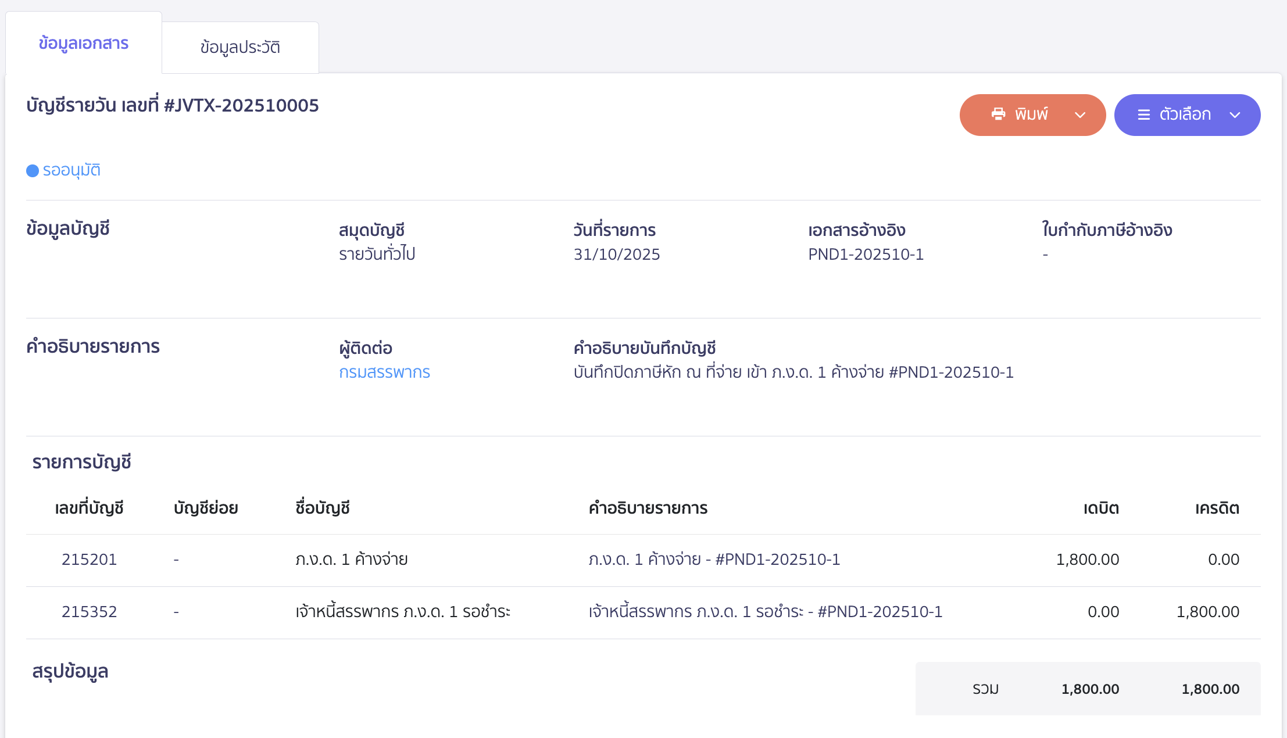Click the hamburger icon on ตัวเลือก button

[1143, 114]
